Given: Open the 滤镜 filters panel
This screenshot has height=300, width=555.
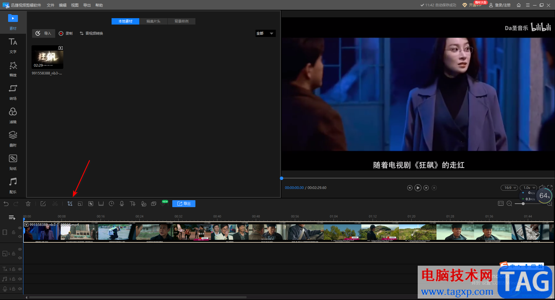Looking at the screenshot, I should [x=13, y=116].
